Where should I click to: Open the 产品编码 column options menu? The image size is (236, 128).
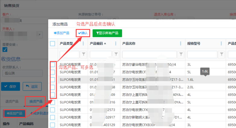point(116,44)
